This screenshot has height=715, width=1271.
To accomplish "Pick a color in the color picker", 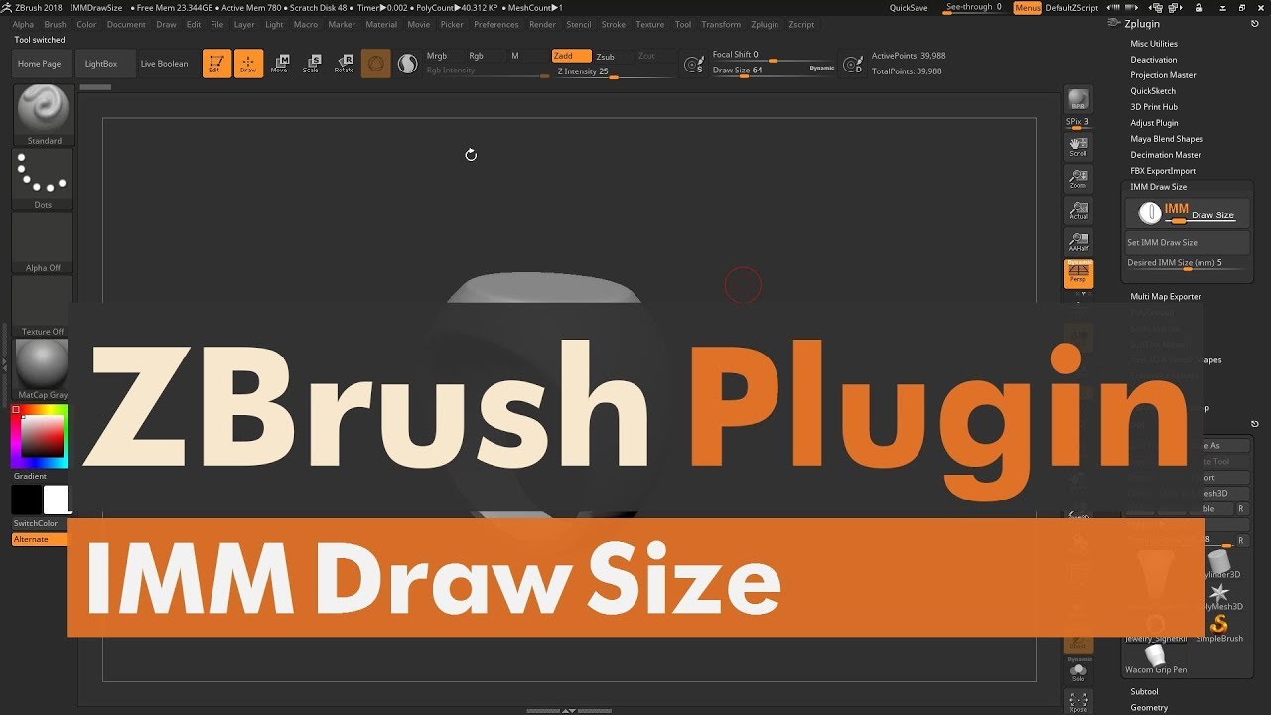I will 40,436.
